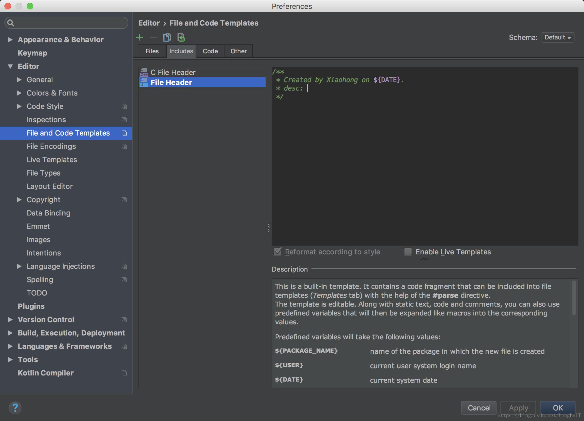Screen dimensions: 584x421
Task: Open Intentions settings
Action: 44,253
